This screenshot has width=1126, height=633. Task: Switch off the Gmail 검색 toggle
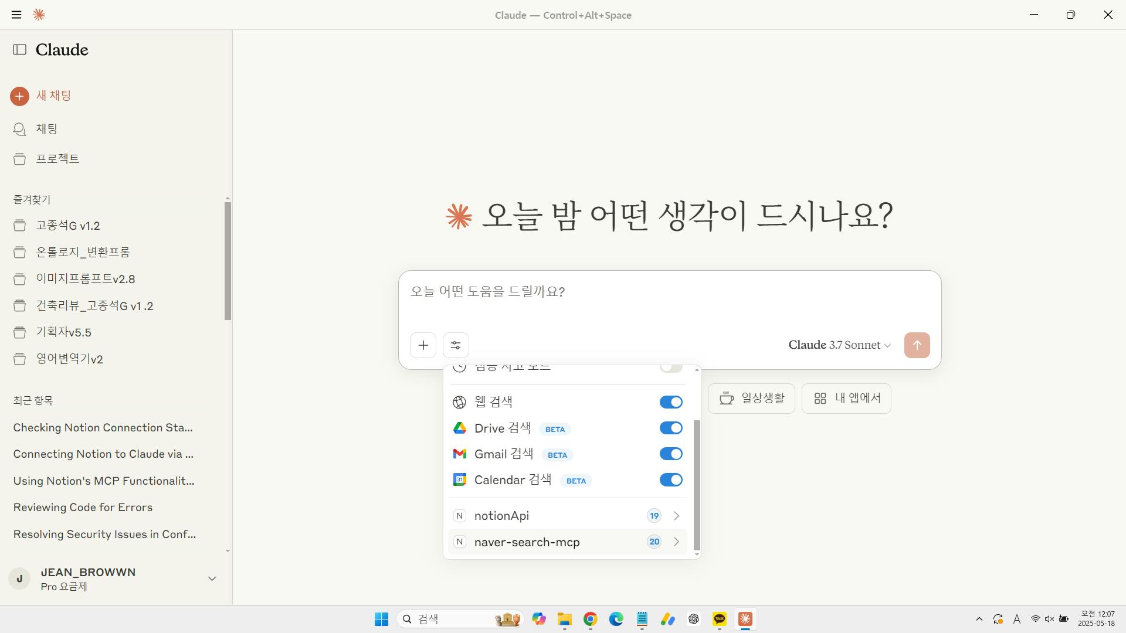pos(670,454)
